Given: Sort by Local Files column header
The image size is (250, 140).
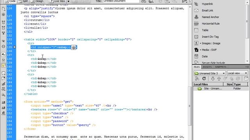Looking at the screenshot, I should pyautogui.click(x=208, y=84).
